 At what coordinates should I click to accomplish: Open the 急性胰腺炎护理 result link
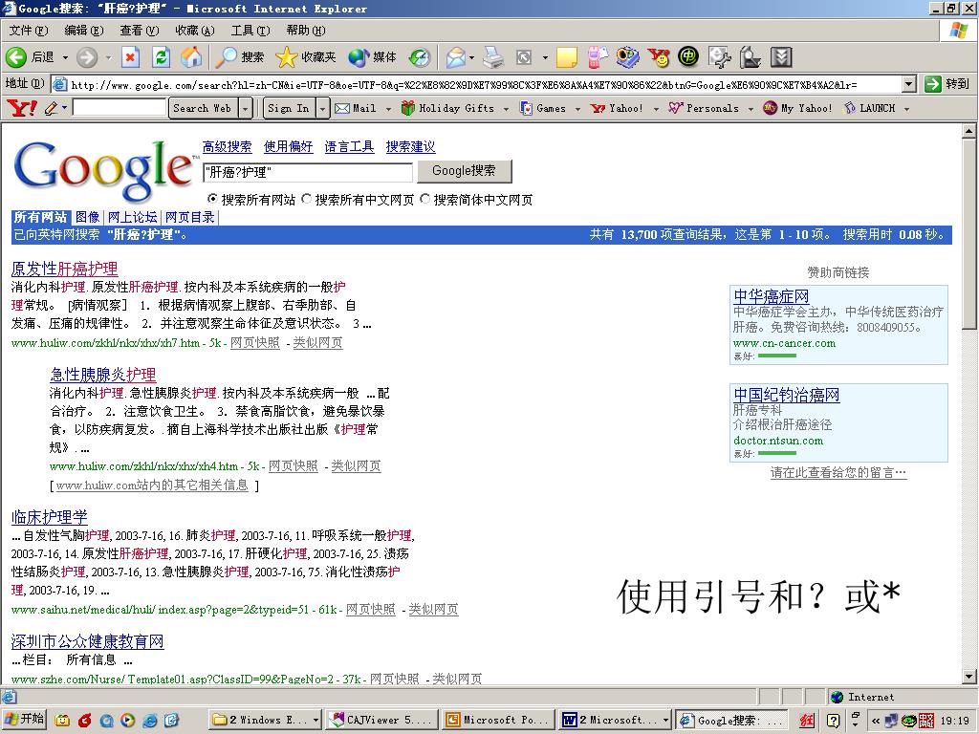pyautogui.click(x=103, y=375)
